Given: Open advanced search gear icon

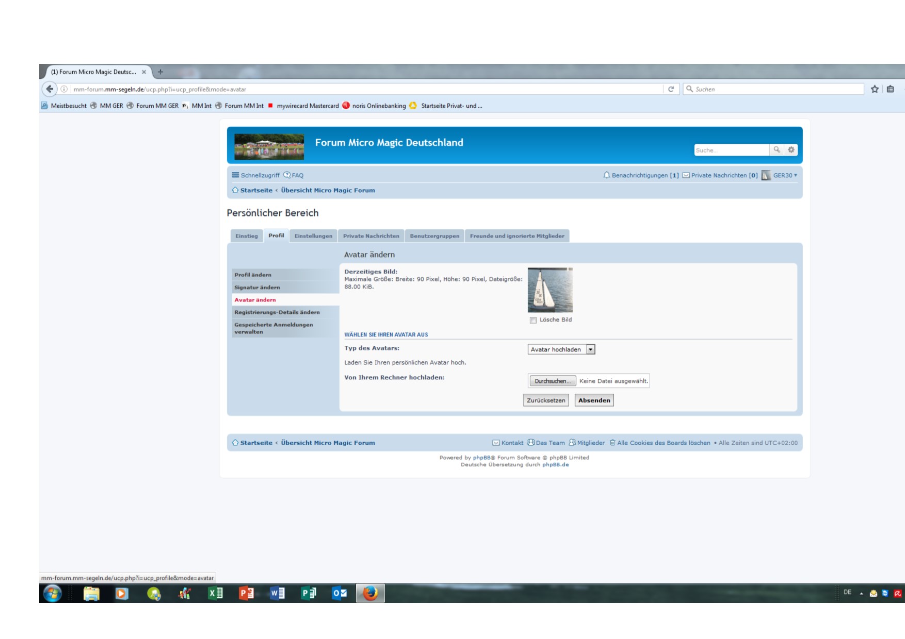Looking at the screenshot, I should click(x=791, y=150).
